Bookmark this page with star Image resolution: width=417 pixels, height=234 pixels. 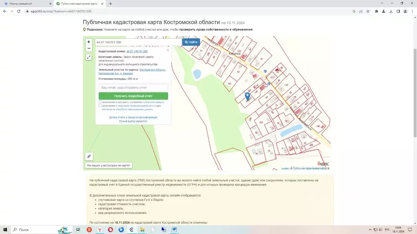(368, 11)
